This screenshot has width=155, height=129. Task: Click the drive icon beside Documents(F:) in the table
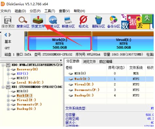(71, 90)
